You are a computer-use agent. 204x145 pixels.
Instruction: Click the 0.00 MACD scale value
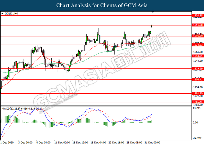195,122
